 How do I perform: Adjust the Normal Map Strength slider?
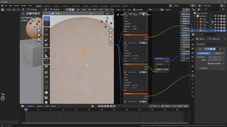tap(162, 69)
